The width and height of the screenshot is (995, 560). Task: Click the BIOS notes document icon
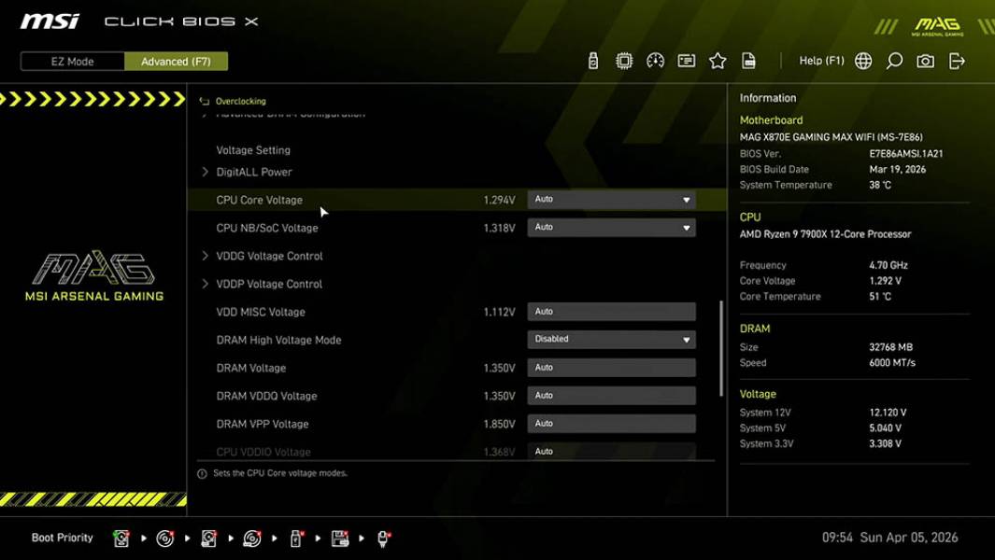[749, 60]
